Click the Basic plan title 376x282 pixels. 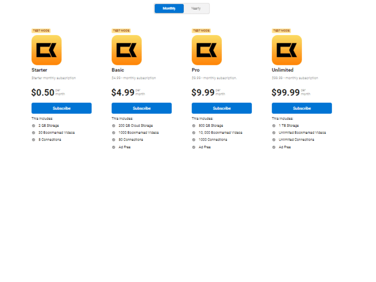[x=118, y=70]
